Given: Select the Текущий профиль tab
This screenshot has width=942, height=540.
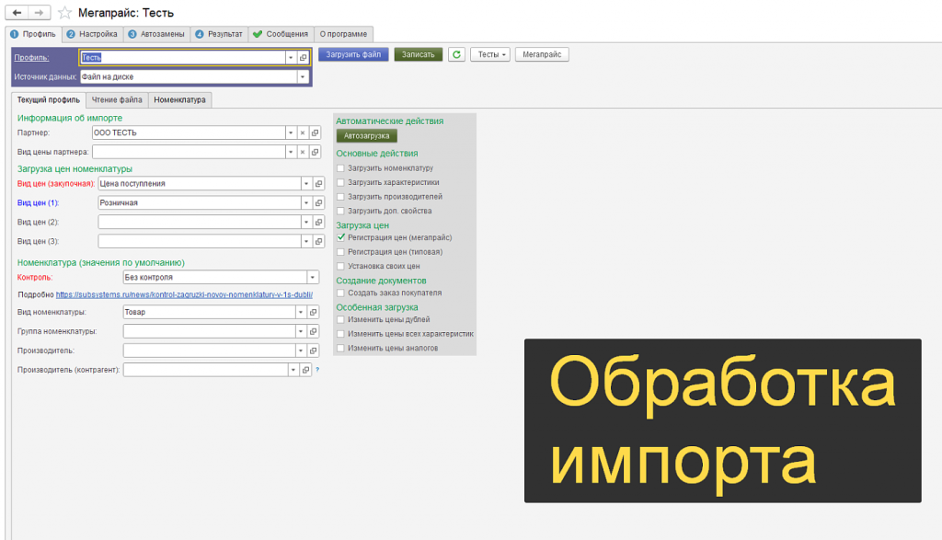Looking at the screenshot, I should tap(49, 99).
